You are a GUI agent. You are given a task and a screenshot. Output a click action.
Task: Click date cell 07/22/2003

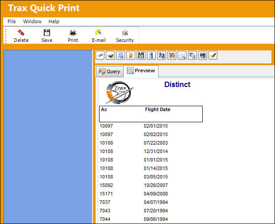tap(156, 143)
